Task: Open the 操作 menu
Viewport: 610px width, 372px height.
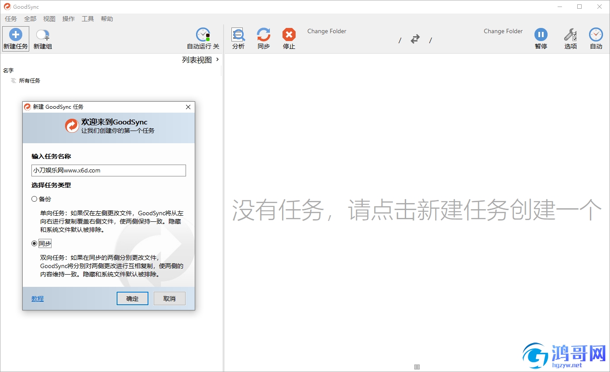Action: (69, 19)
